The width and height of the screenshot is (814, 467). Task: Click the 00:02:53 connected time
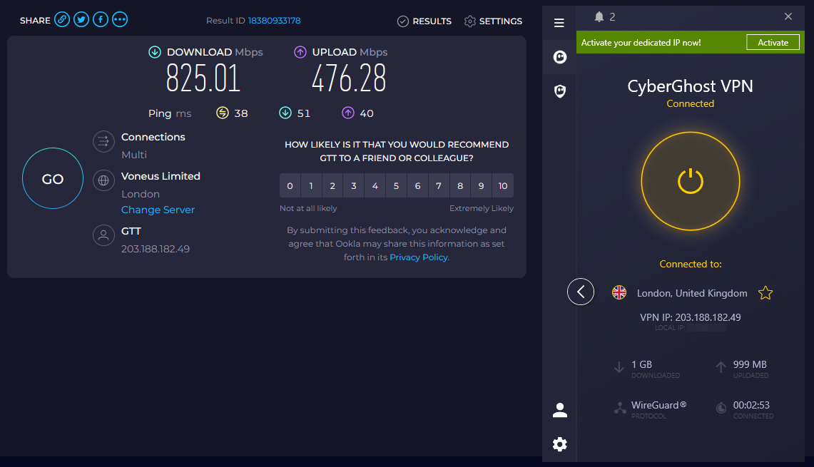coord(751,405)
